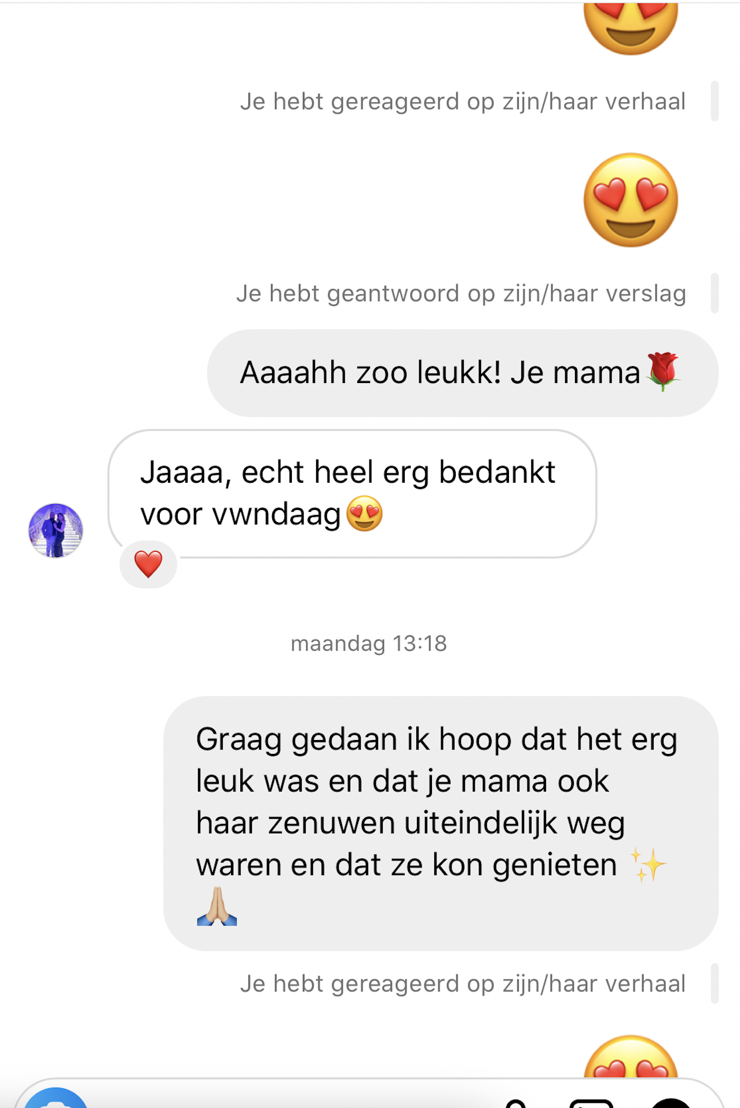Tap the 'Jaaaa, echt heel erg bedankt' message
The width and height of the screenshot is (740, 1108).
coord(352,494)
